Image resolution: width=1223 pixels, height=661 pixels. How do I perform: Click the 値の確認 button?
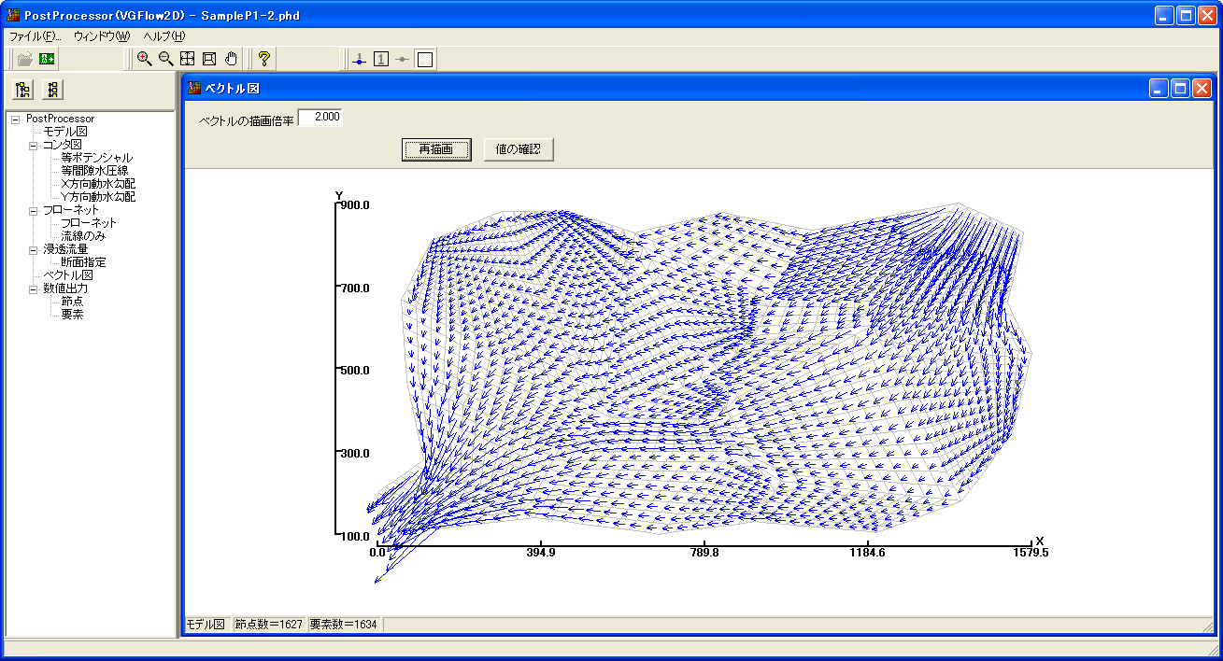click(519, 149)
